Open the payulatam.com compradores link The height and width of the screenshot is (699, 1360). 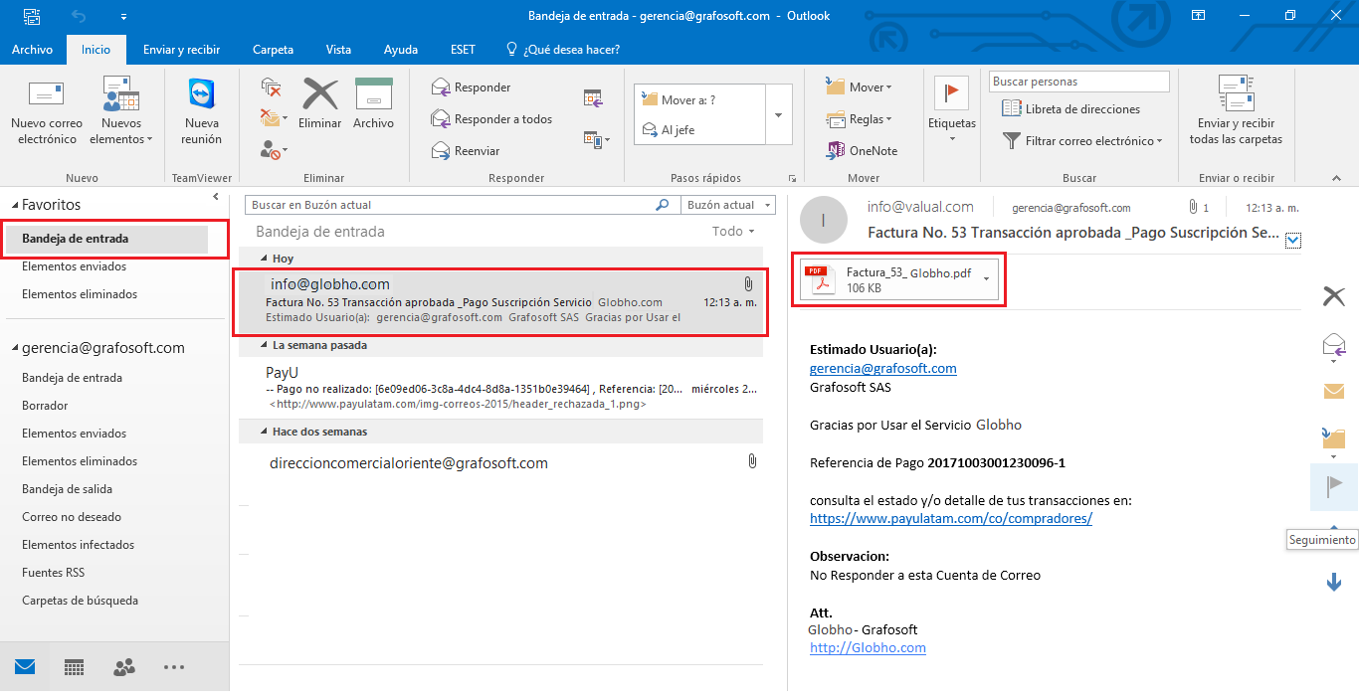950,518
